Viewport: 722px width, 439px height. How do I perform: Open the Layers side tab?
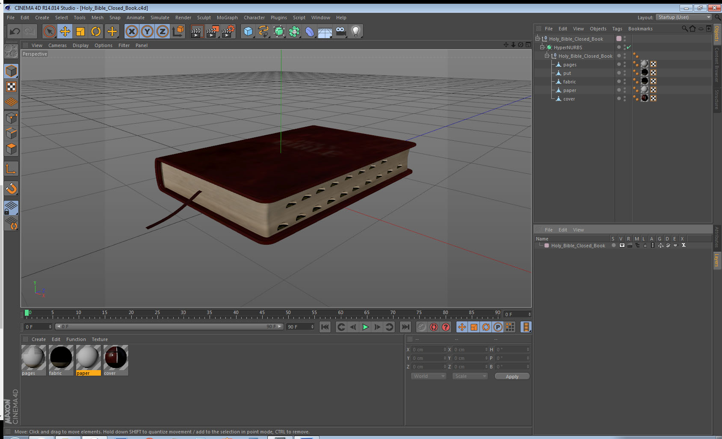(717, 260)
